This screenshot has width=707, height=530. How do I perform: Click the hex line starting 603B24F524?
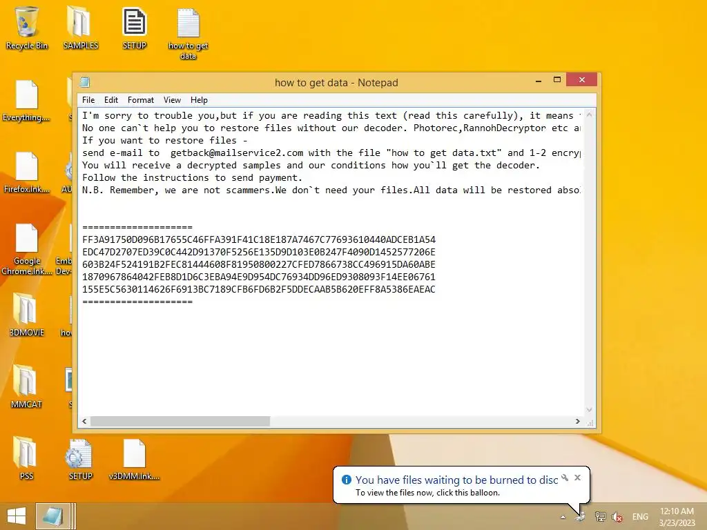click(259, 264)
